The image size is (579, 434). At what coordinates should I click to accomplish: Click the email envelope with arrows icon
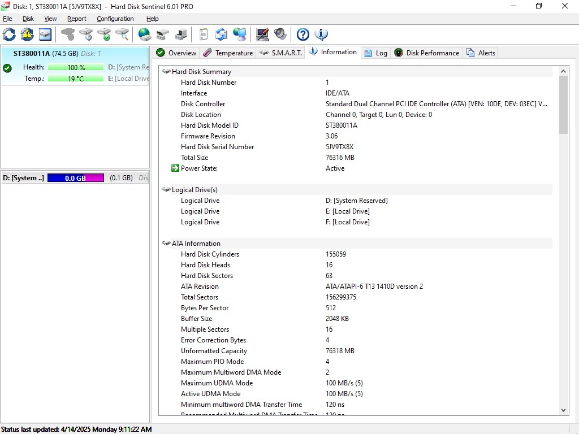[x=221, y=34]
